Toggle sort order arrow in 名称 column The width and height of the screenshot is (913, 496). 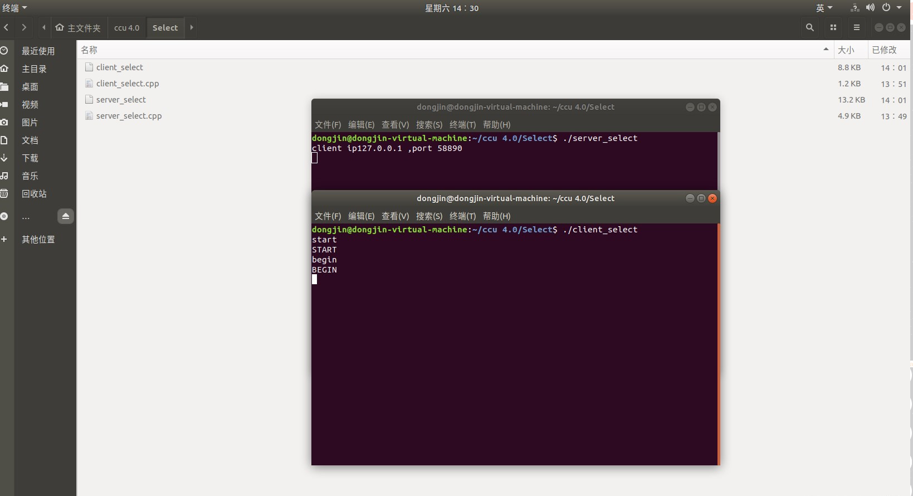(826, 50)
